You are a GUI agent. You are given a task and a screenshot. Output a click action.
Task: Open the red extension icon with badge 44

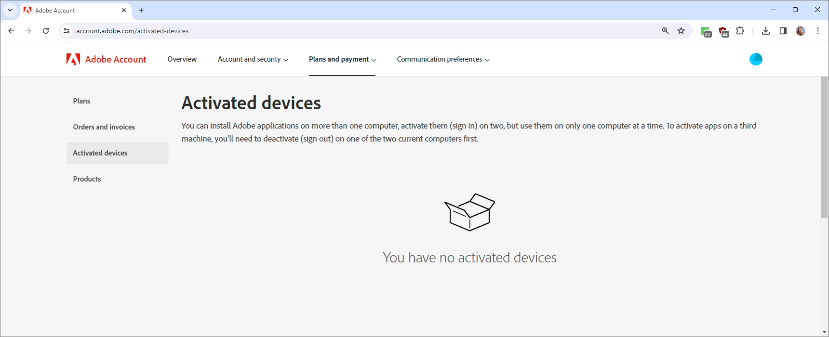click(x=723, y=32)
